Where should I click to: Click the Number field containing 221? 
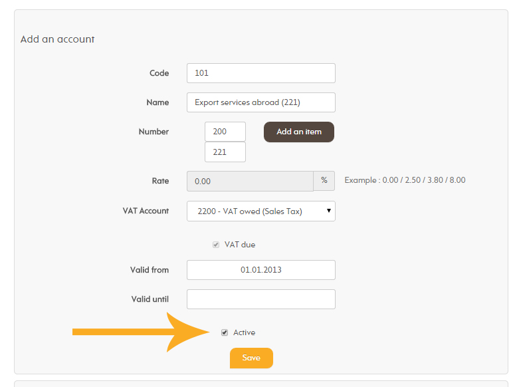click(225, 152)
